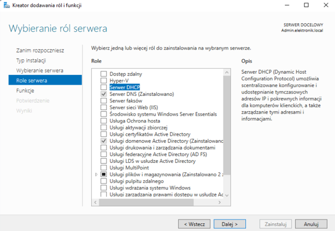Maximize the wizard window

point(306,5)
